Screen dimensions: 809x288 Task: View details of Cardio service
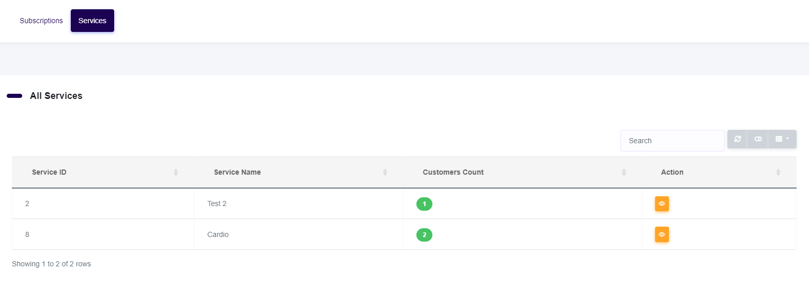click(662, 234)
